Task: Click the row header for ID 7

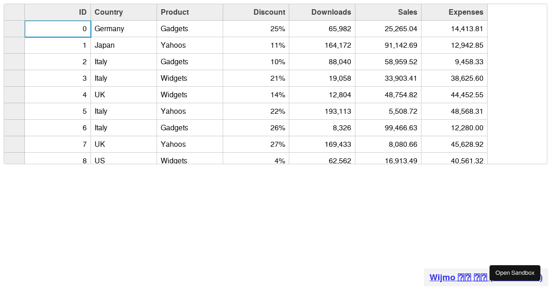Action: 14,144
